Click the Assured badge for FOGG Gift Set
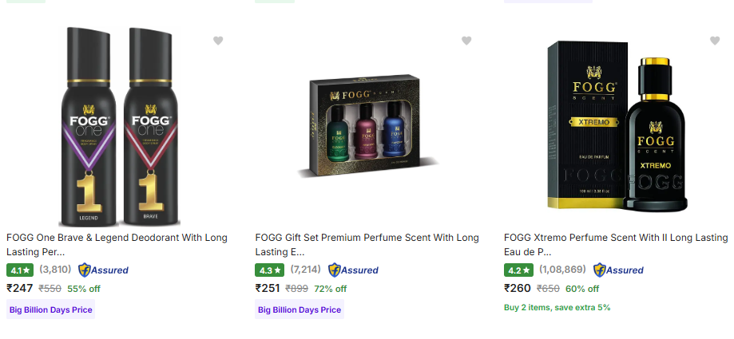734x339 pixels. 353,270
